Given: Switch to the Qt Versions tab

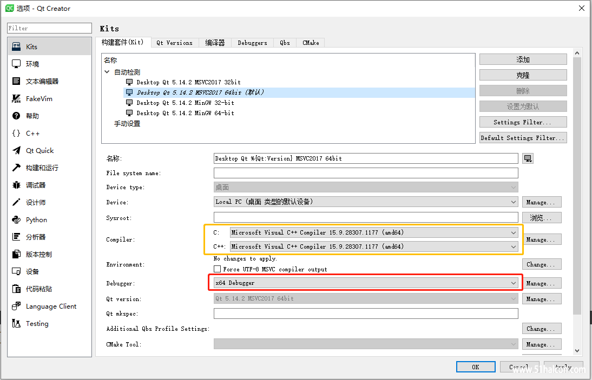Looking at the screenshot, I should (175, 43).
